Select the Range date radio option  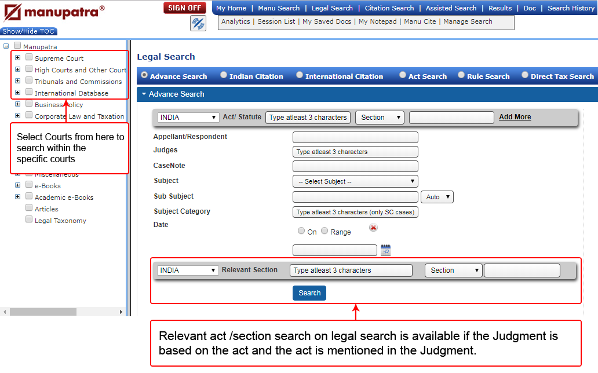click(324, 231)
